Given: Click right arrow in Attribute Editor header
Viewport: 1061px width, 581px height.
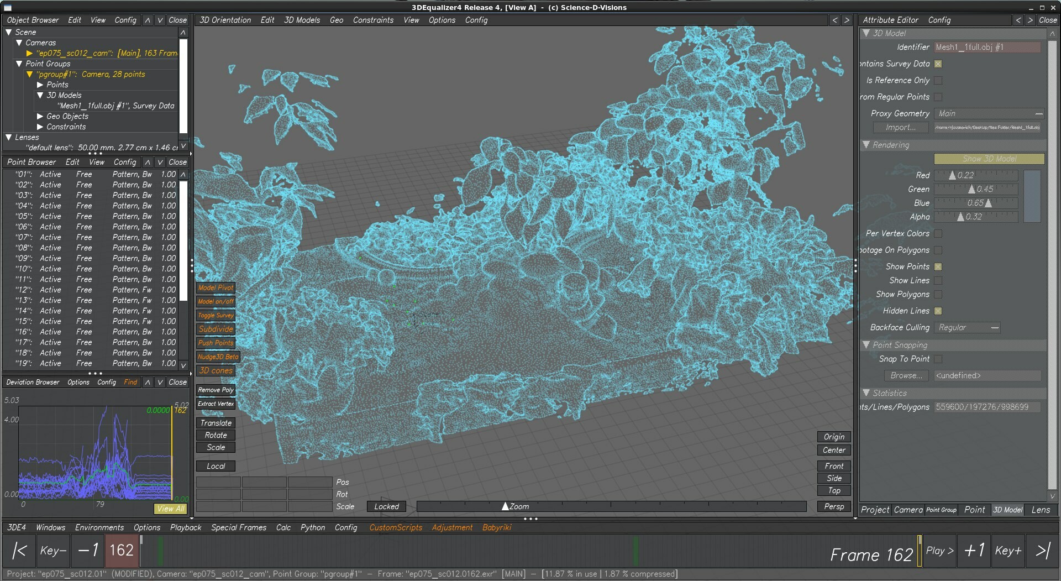Looking at the screenshot, I should [x=1030, y=20].
